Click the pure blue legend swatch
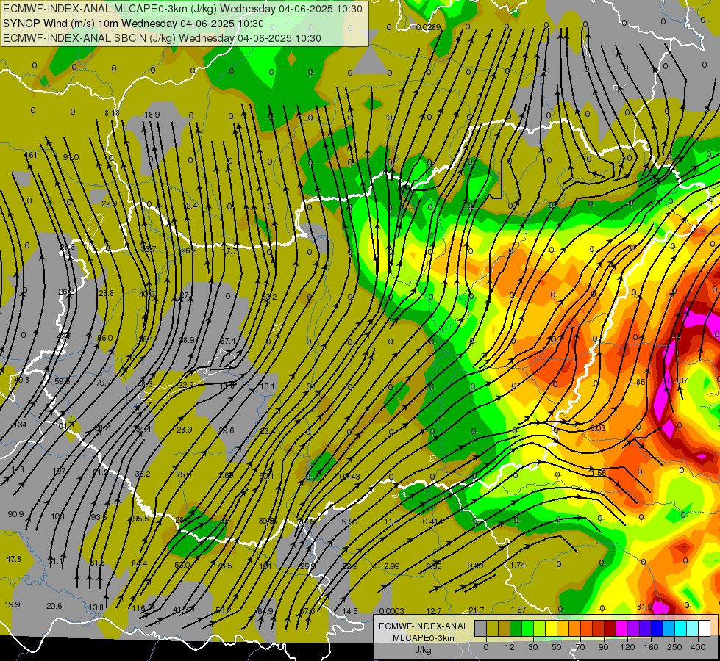This screenshot has width=720, height=661. [657, 628]
